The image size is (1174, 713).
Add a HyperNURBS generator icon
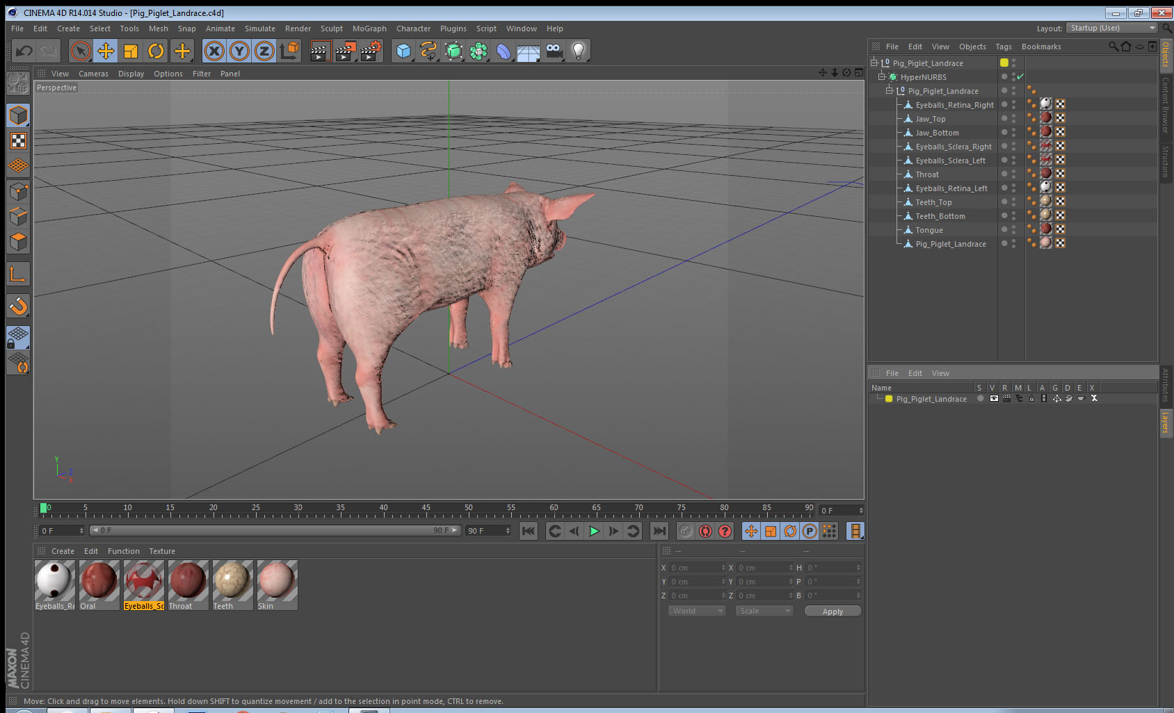453,51
